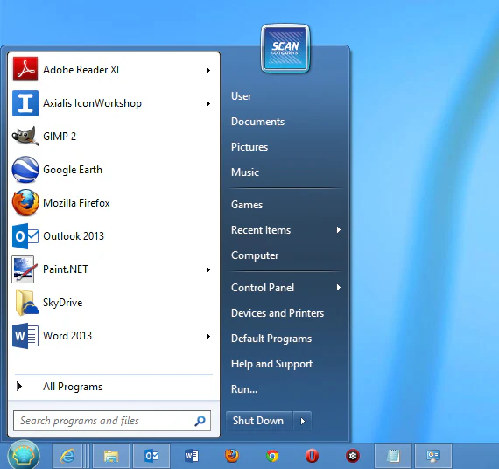This screenshot has height=469, width=499.
Task: Click the SCAN Computers user picture
Action: pyautogui.click(x=285, y=48)
